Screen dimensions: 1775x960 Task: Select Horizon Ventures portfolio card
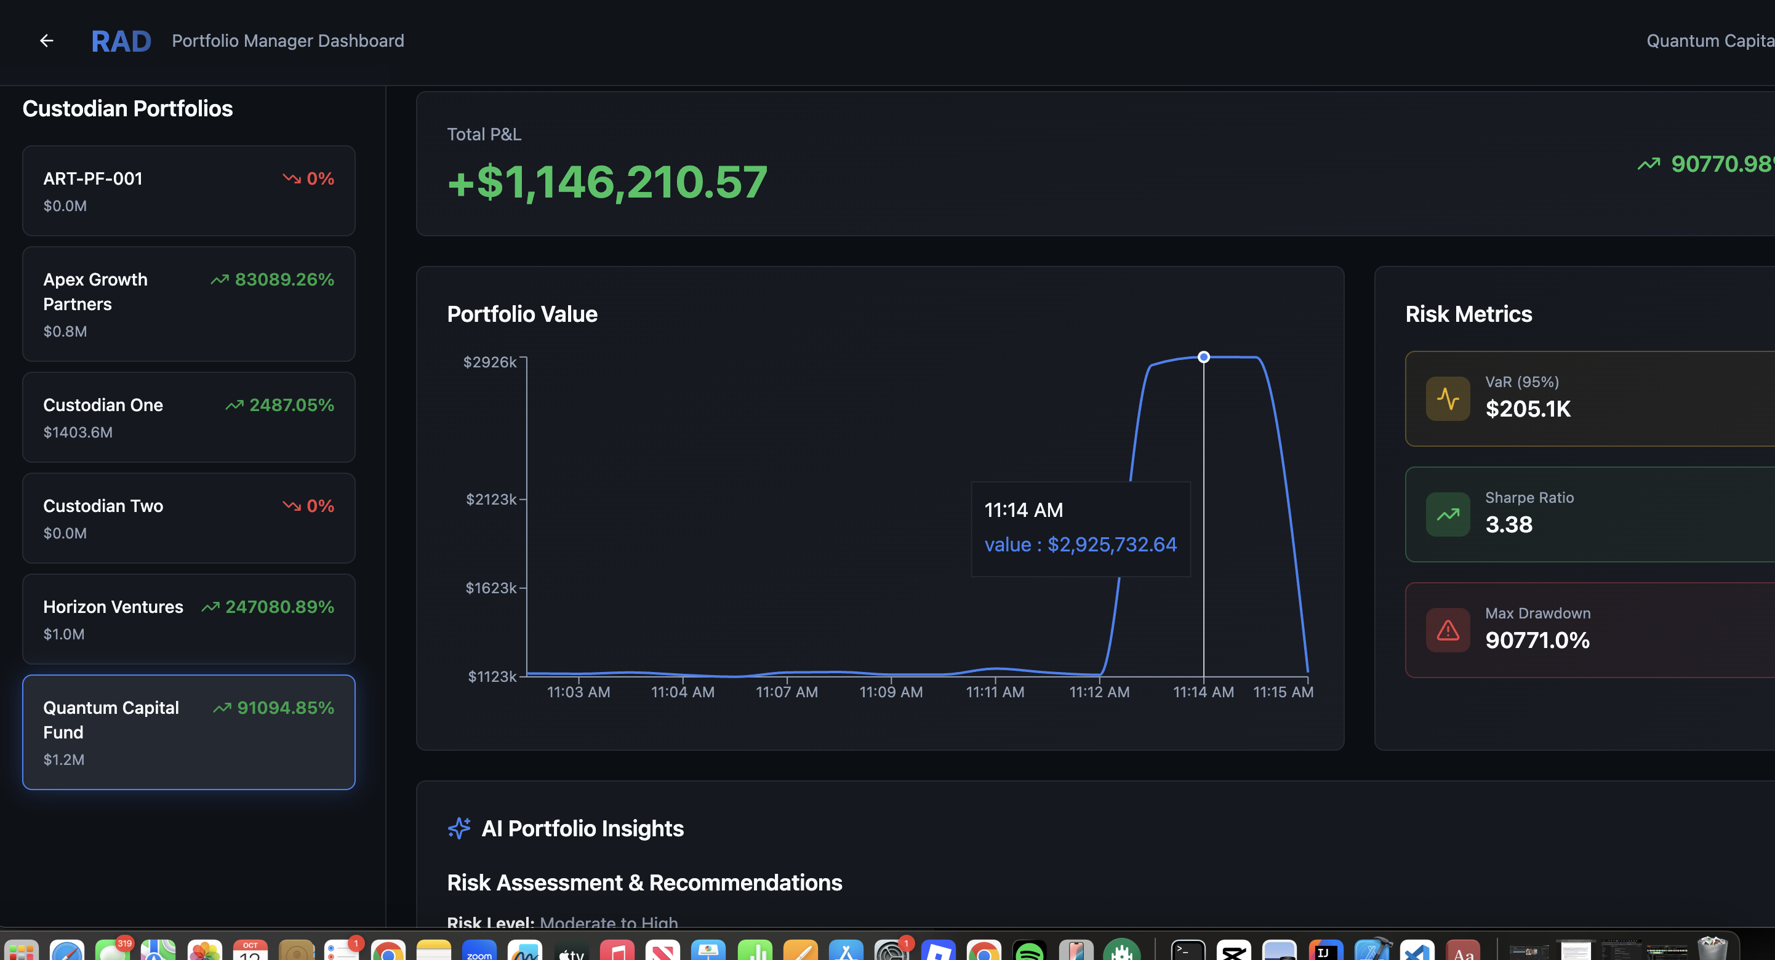click(188, 619)
